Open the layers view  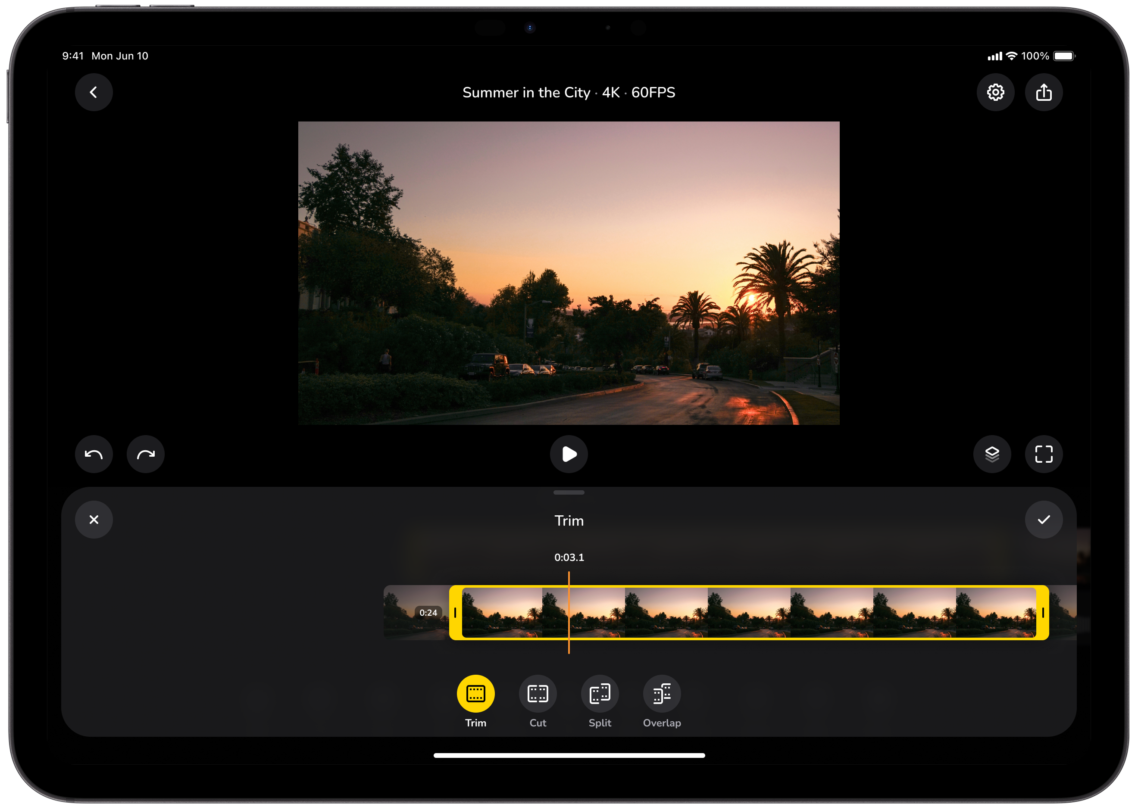point(992,454)
